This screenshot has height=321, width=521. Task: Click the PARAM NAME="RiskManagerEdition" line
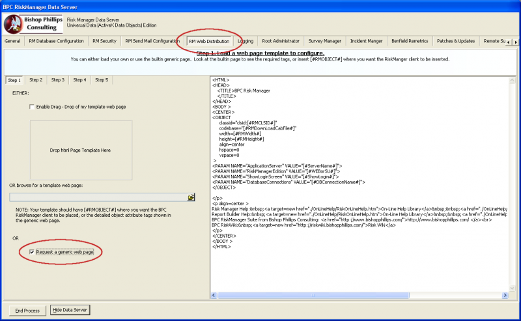point(276,171)
